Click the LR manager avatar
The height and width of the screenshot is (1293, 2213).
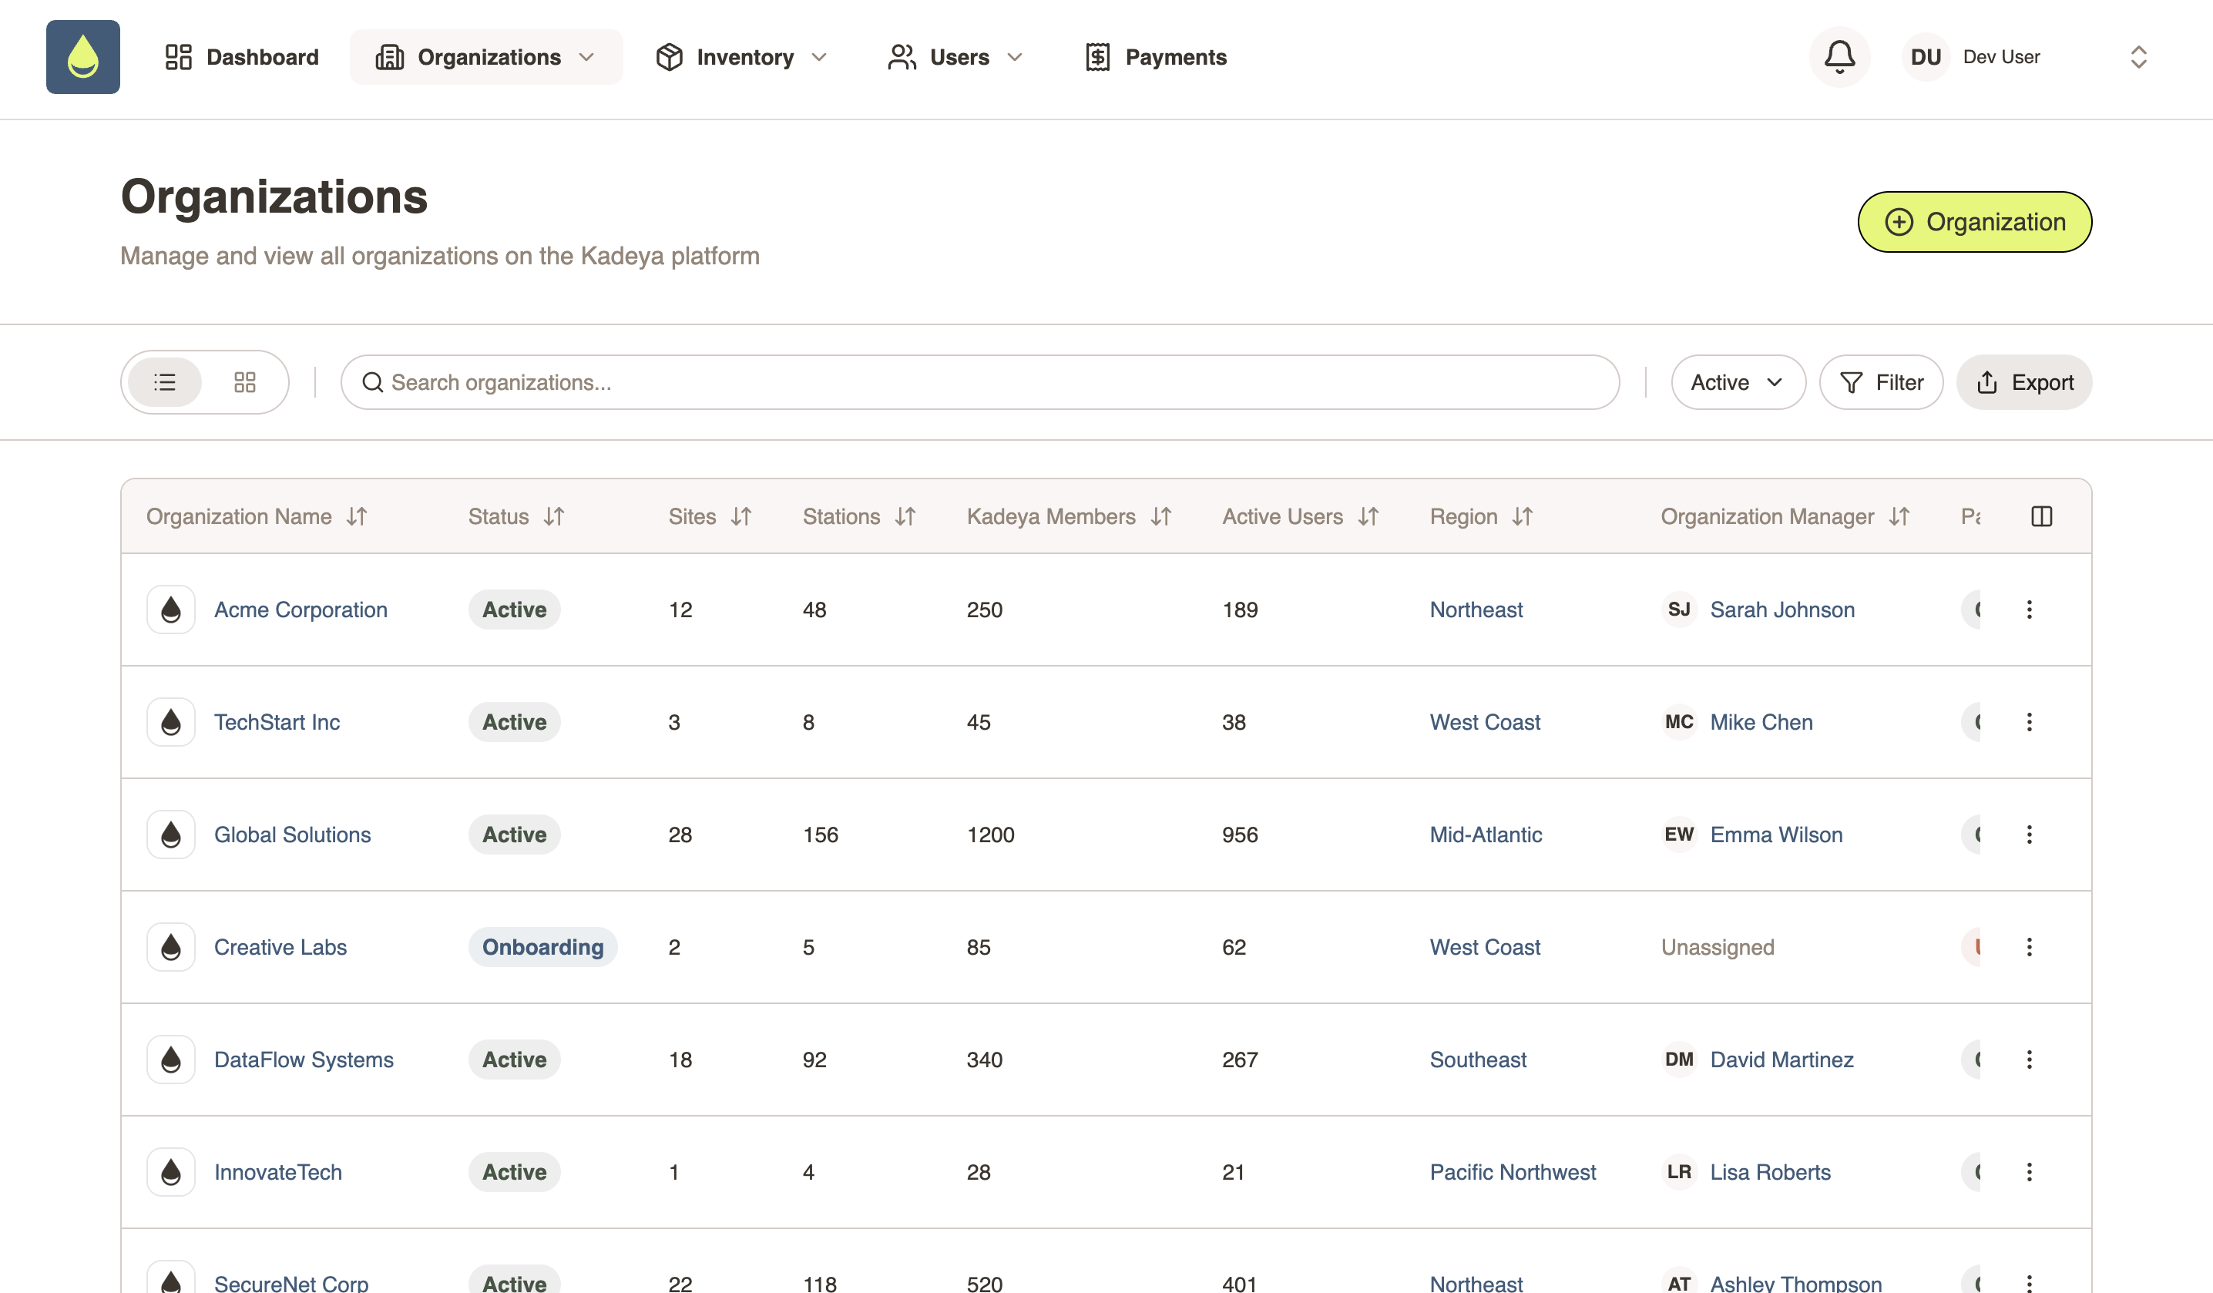click(1679, 1172)
